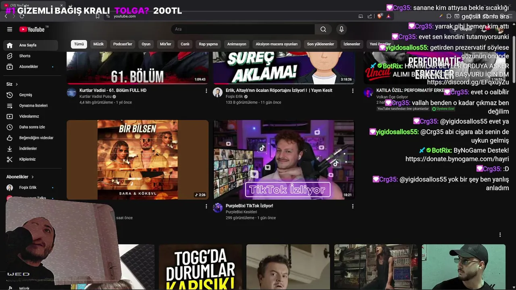Click "133 B görüntüleme" view count text

click(x=241, y=102)
